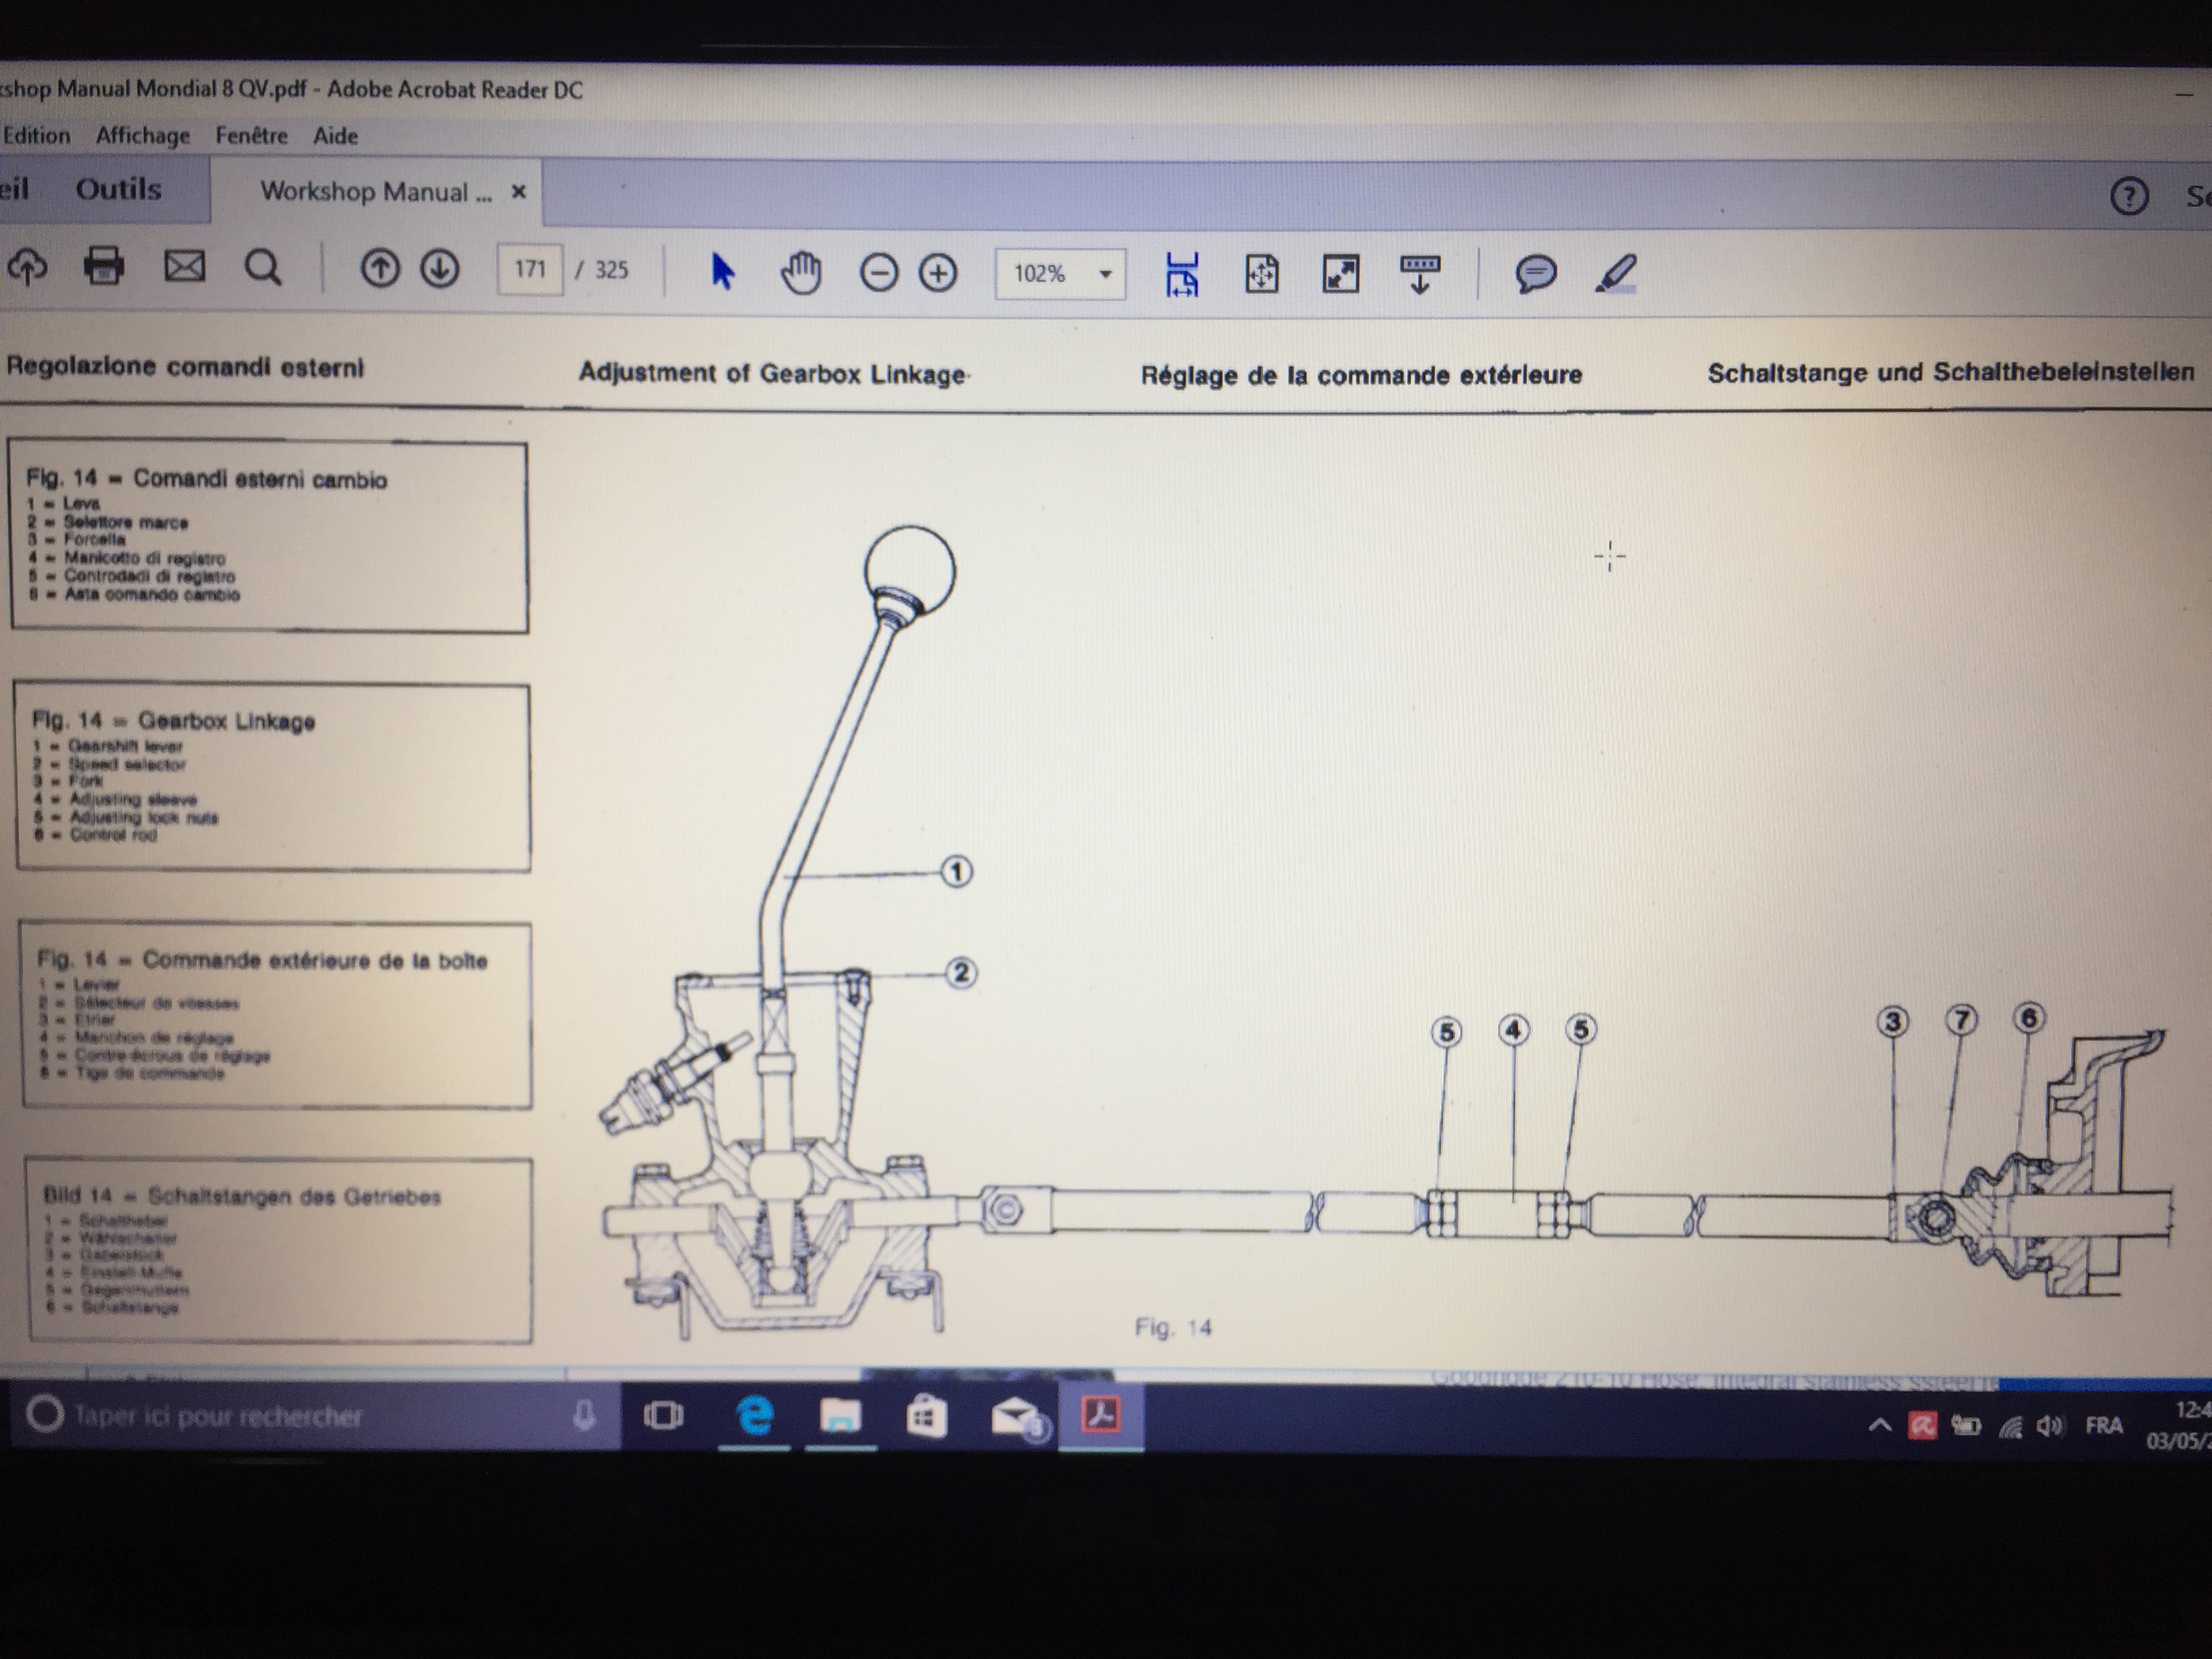Screen dimensions: 2212x1659
Task: Fit full page in window
Action: [x=1261, y=274]
